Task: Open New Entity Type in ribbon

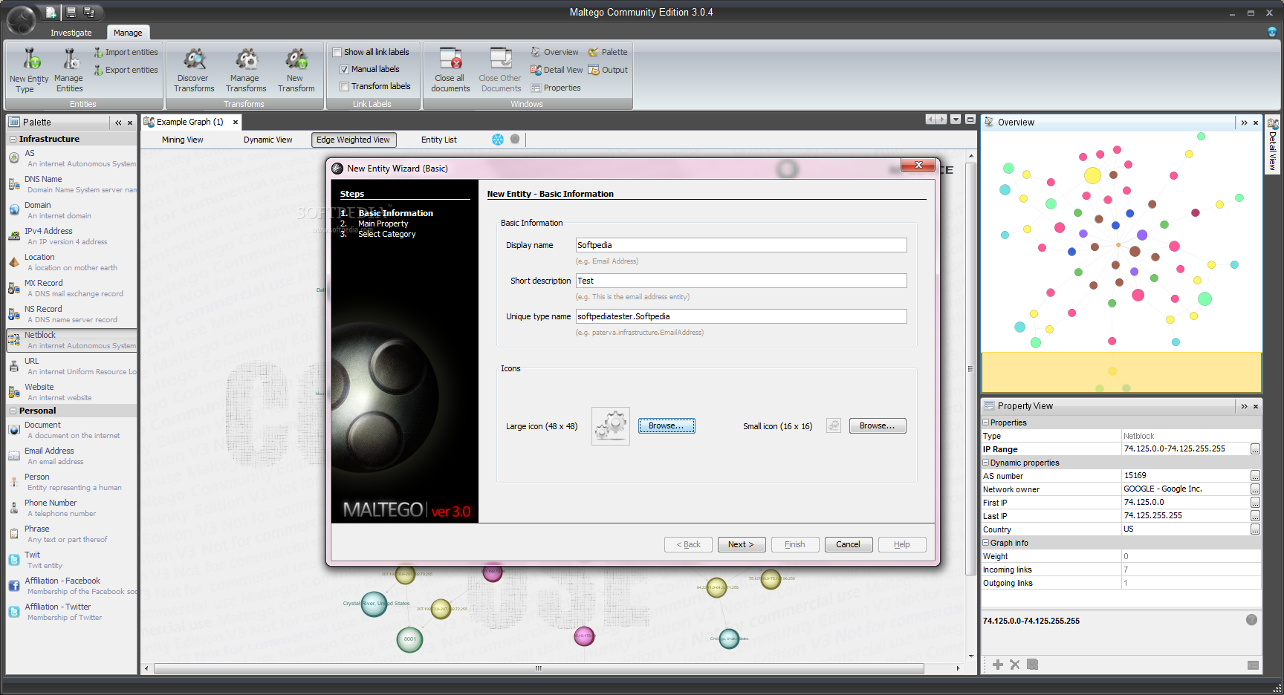Action: pyautogui.click(x=29, y=70)
